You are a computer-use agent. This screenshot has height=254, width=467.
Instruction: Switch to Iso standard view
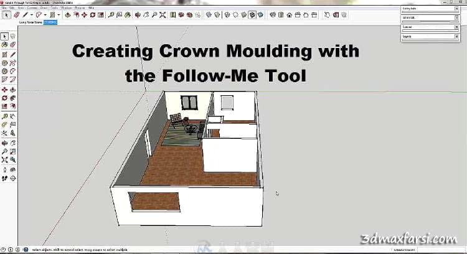(273, 14)
